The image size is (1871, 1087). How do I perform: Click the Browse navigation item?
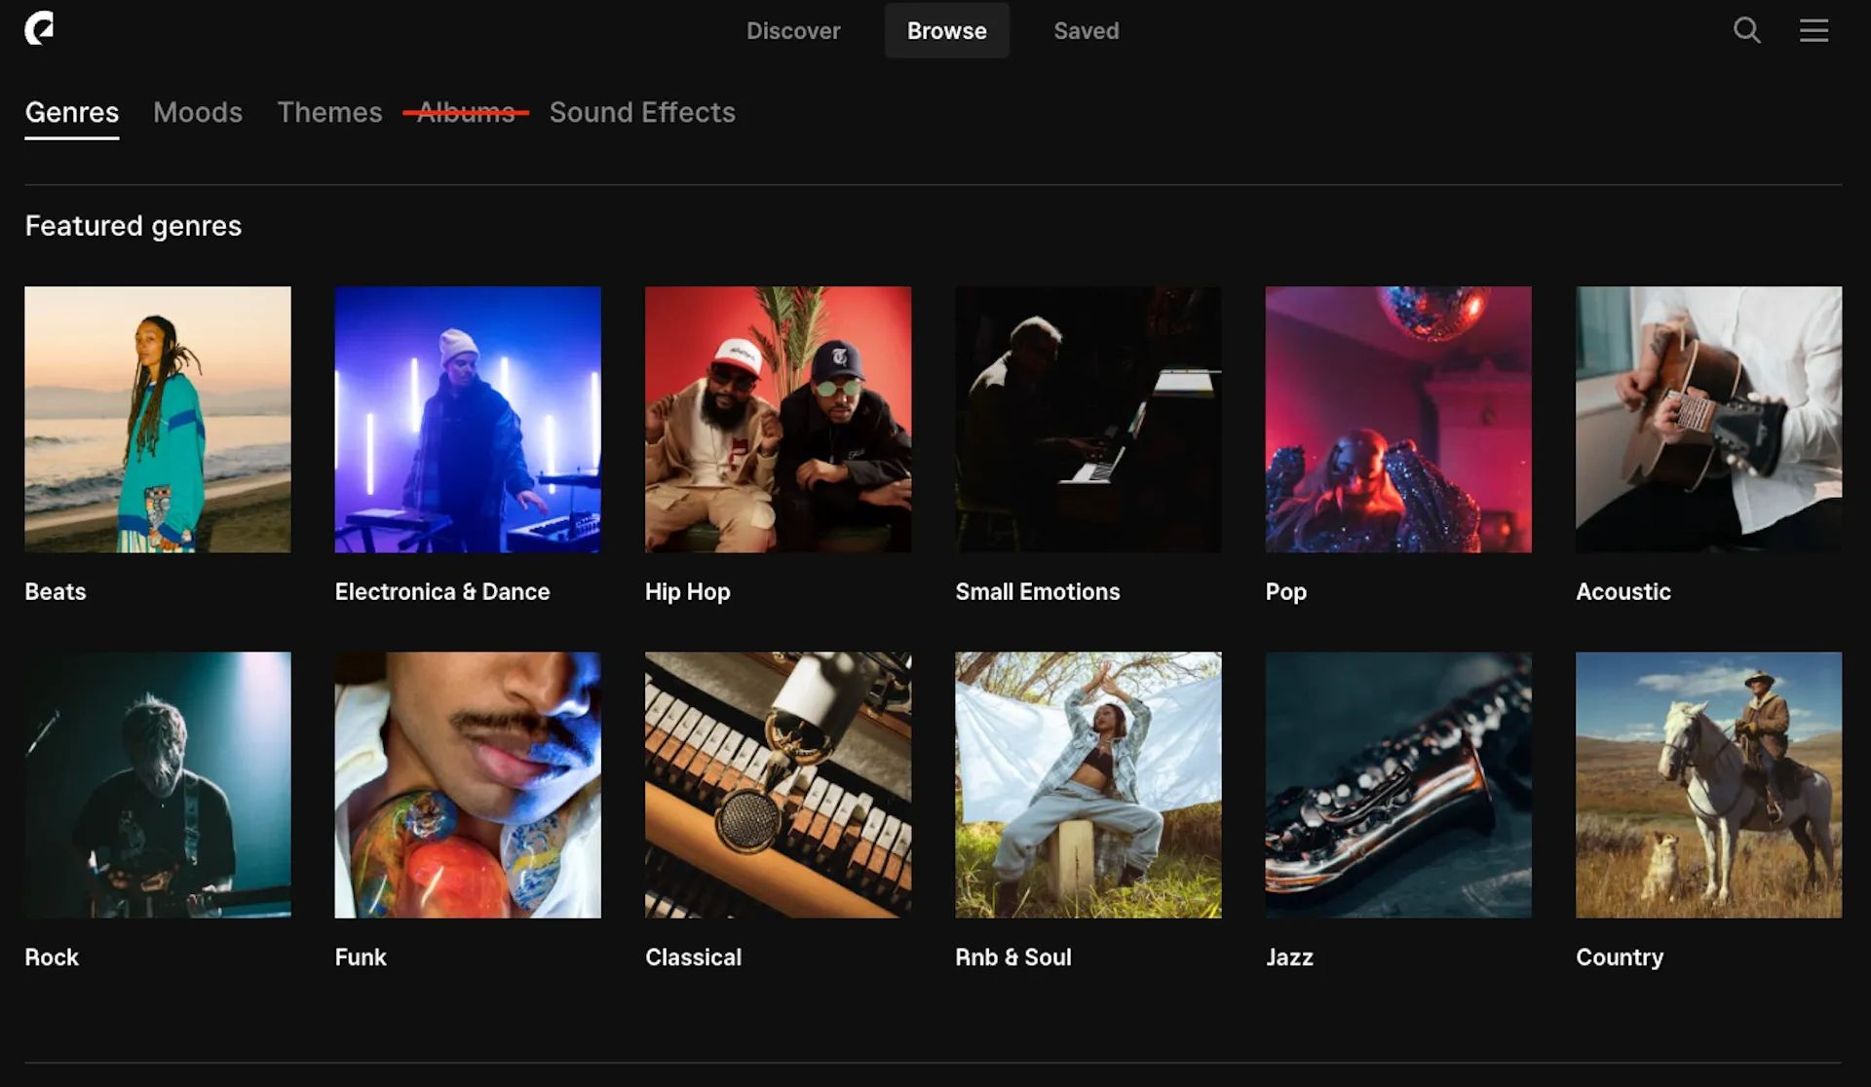tap(946, 30)
